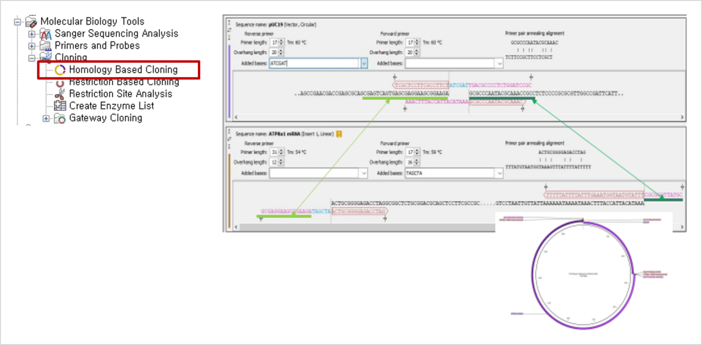The width and height of the screenshot is (702, 345).
Task: Open ATP8a1 forward primer Added bases dropdown
Action: 499,173
